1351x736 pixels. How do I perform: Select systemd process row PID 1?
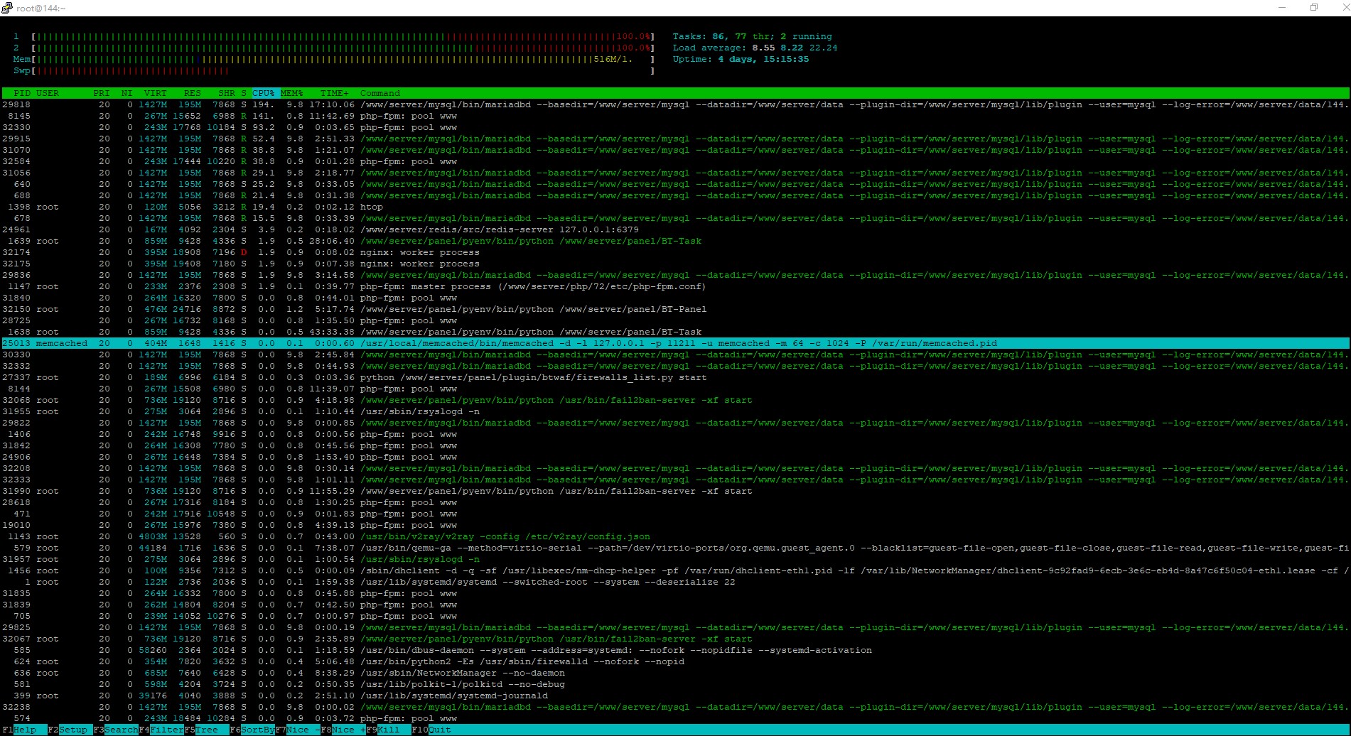[675, 582]
